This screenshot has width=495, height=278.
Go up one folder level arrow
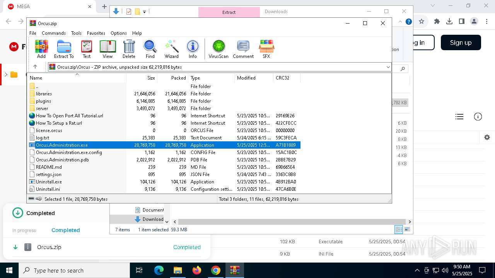(35, 67)
